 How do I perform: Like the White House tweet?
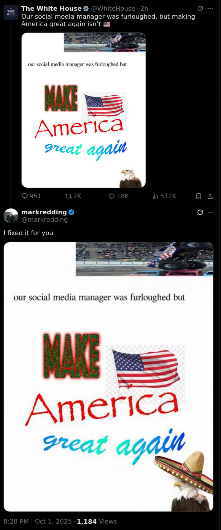(x=119, y=196)
